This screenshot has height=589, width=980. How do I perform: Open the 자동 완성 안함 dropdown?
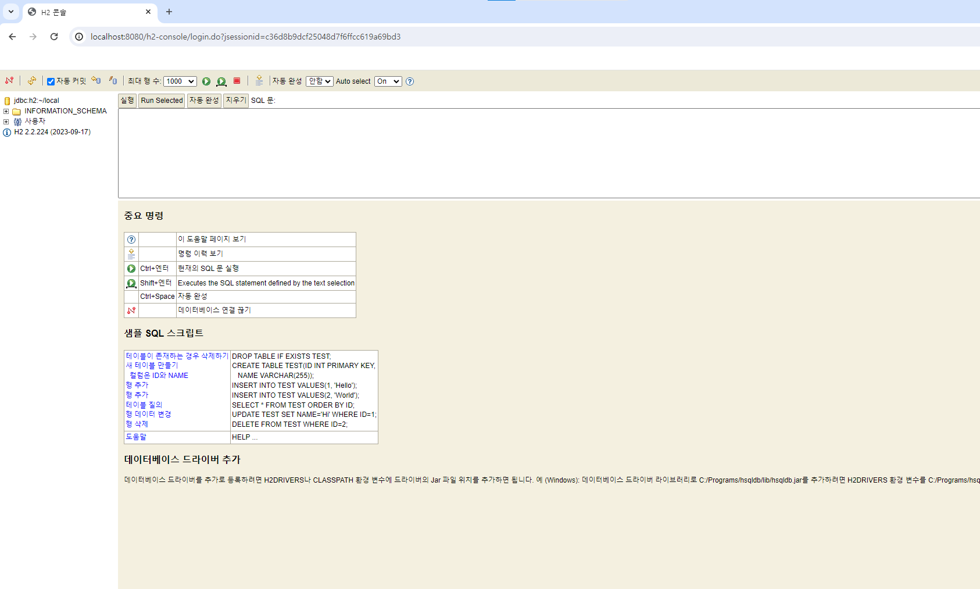coord(320,81)
